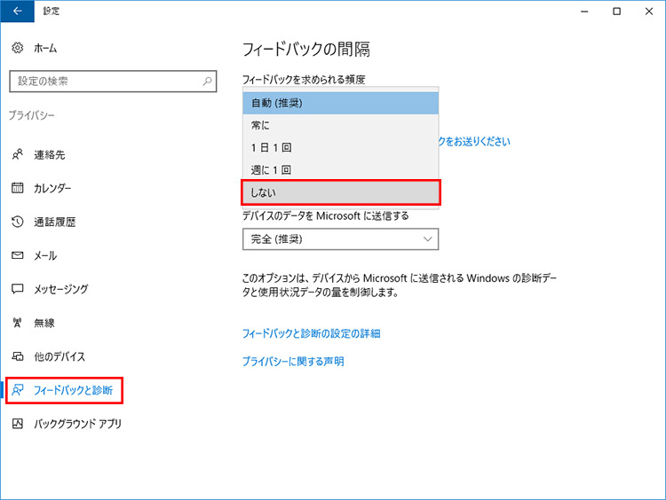Choose 1 日 1 回 frequency option
The height and width of the screenshot is (500, 666).
[341, 148]
